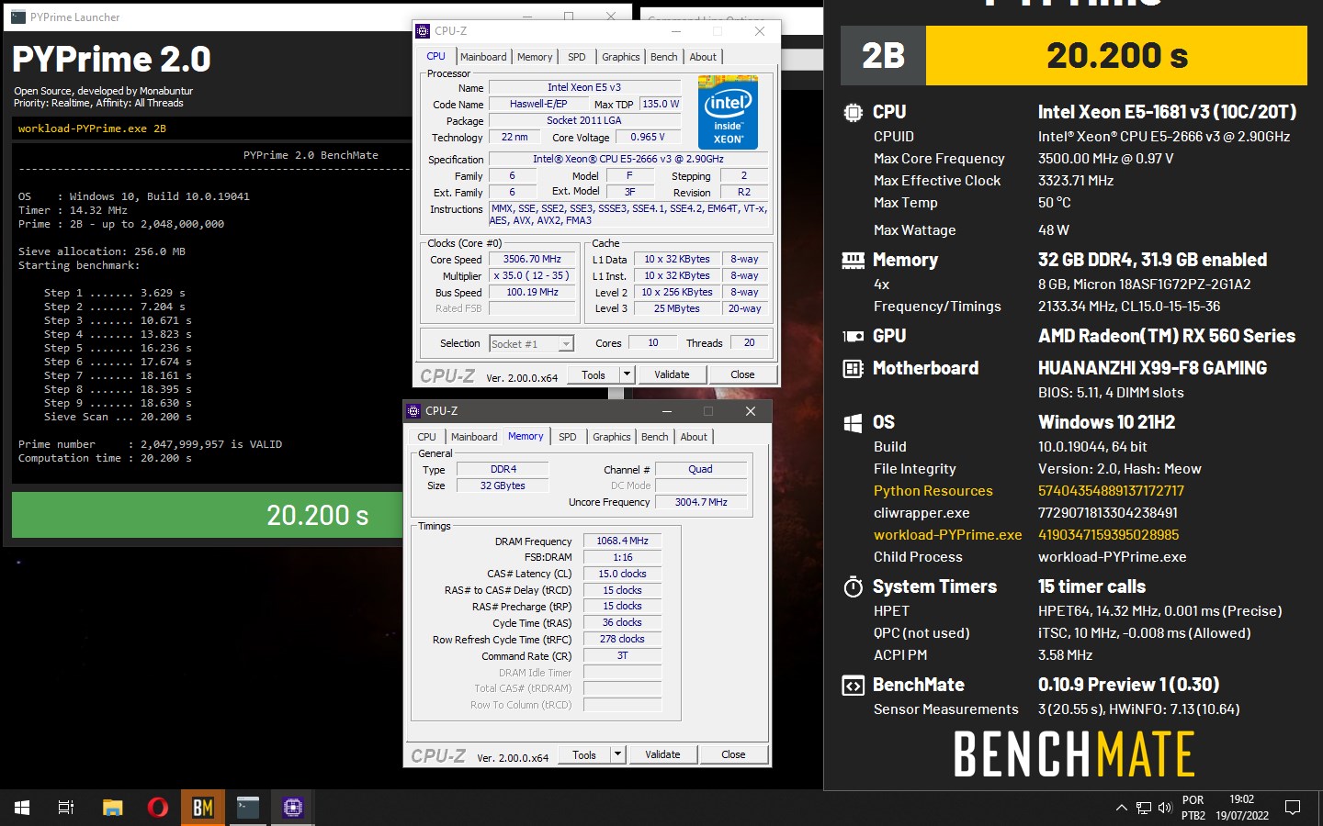1323x826 pixels.
Task: Select CPU tab in upper CPU-Z
Action: (435, 56)
